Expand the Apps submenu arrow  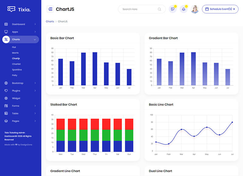[x=35, y=32]
